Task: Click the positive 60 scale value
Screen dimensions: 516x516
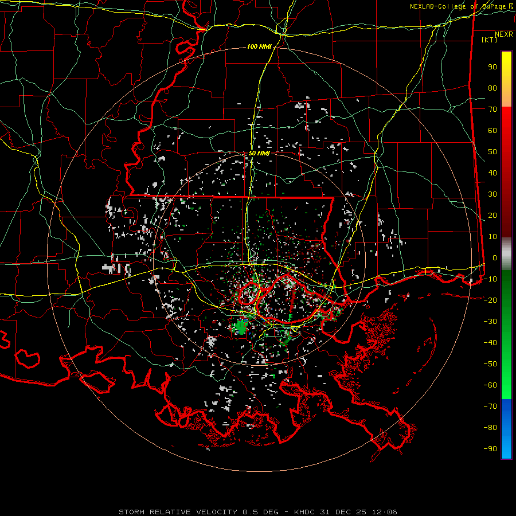Action: click(x=492, y=130)
